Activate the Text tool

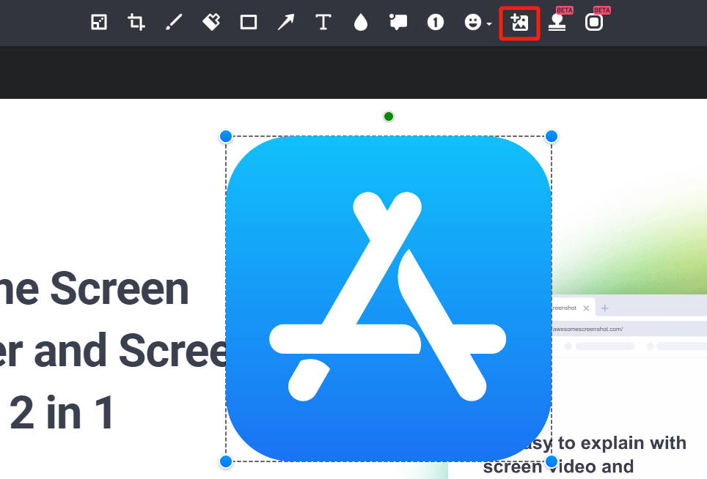(x=323, y=23)
